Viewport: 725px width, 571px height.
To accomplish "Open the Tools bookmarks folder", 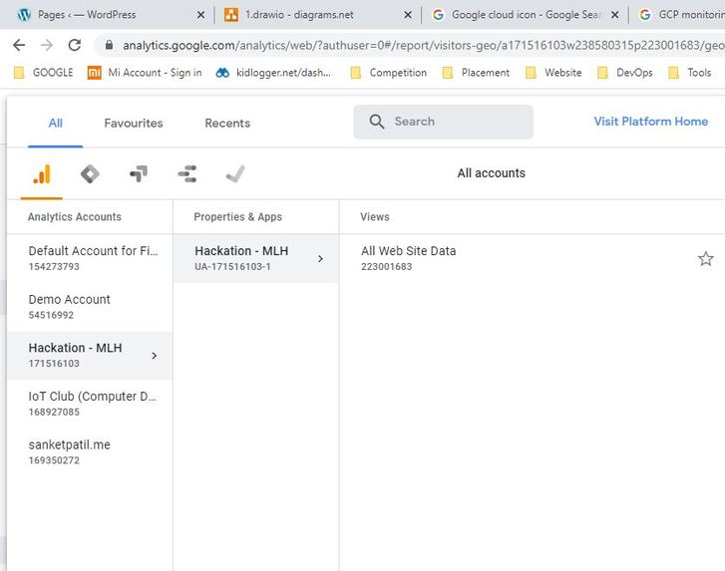I will 690,73.
